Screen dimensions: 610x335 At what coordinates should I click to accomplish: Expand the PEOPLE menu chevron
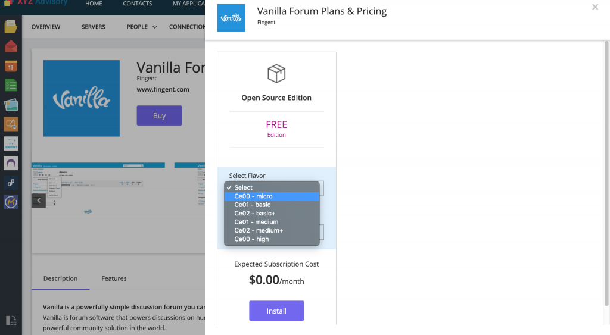pos(154,27)
